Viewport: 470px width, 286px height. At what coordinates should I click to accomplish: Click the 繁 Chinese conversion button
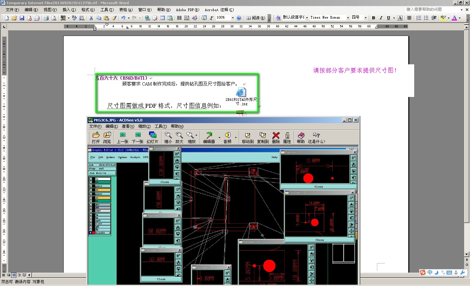click(x=63, y=18)
